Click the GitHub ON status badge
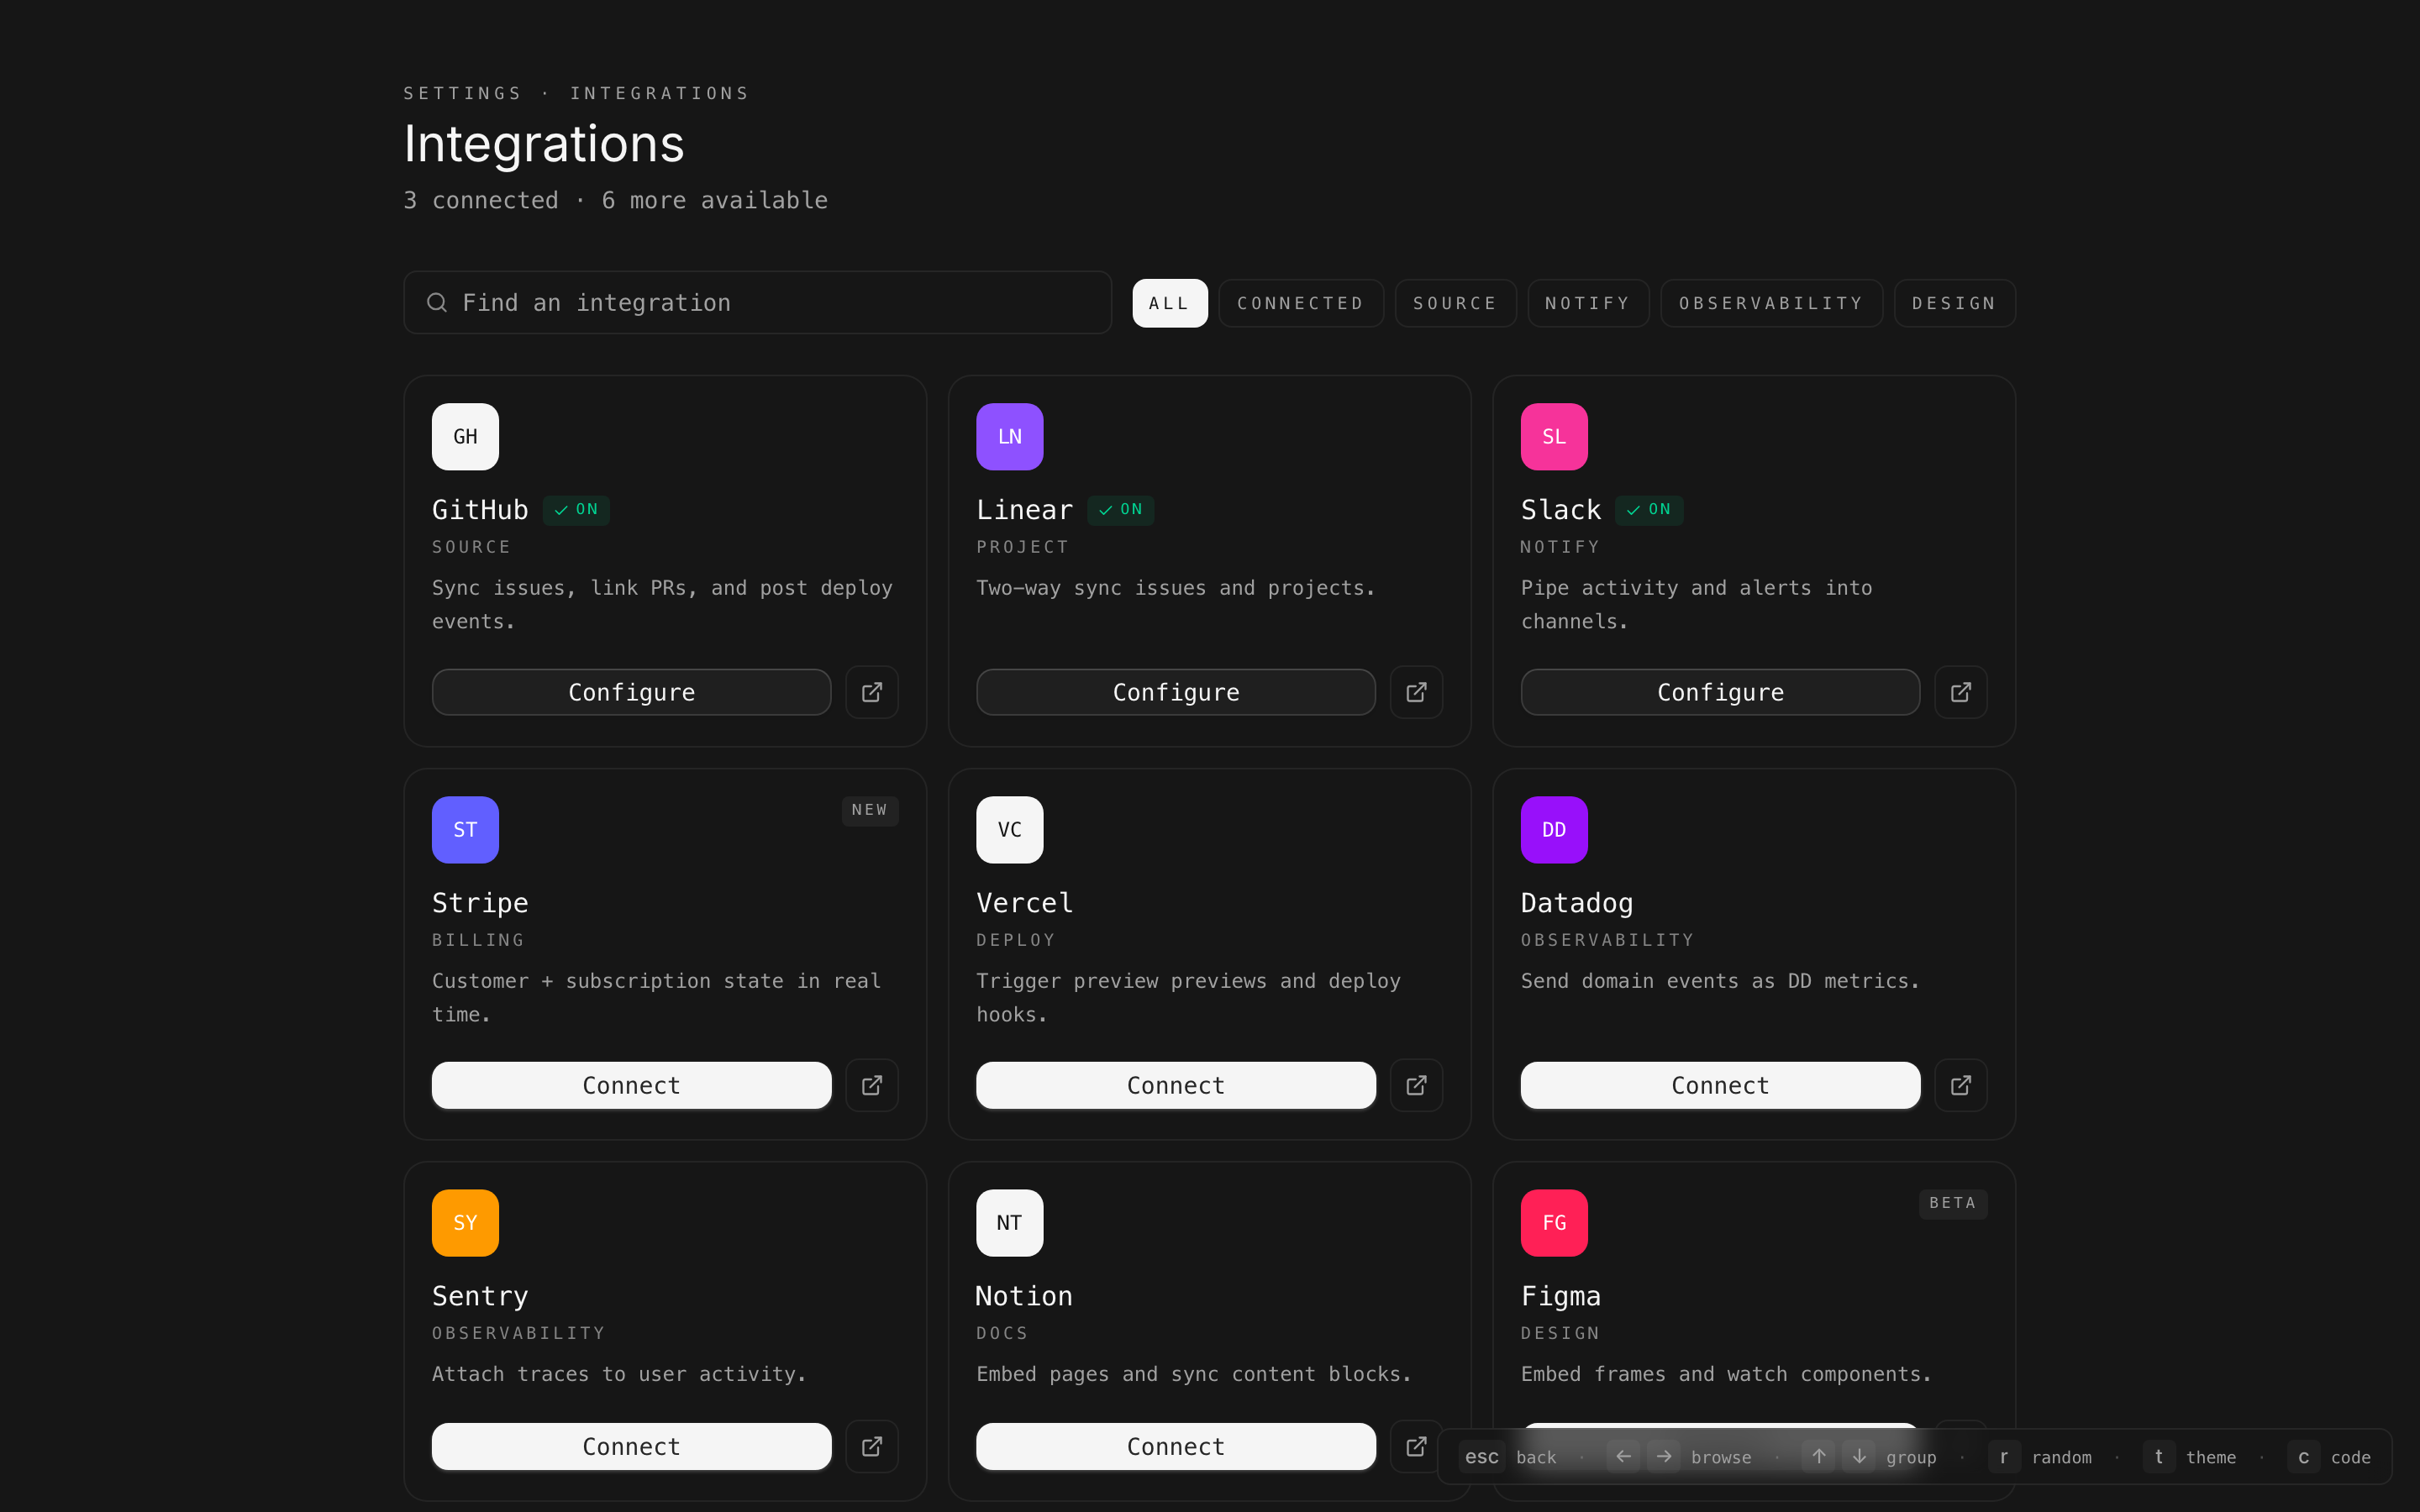 (x=576, y=510)
